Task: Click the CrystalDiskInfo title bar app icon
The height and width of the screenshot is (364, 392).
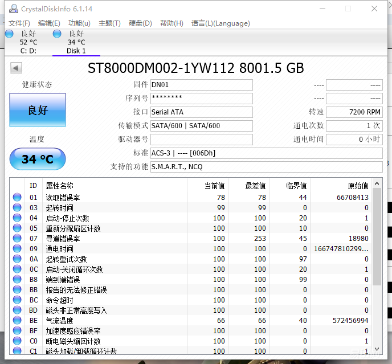Action: pyautogui.click(x=14, y=9)
